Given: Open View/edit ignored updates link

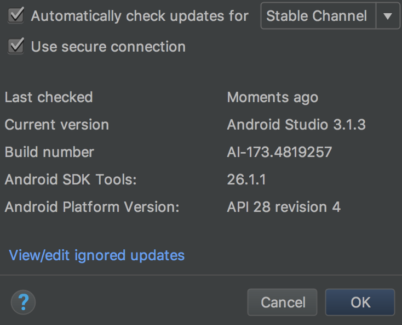Looking at the screenshot, I should [x=97, y=255].
